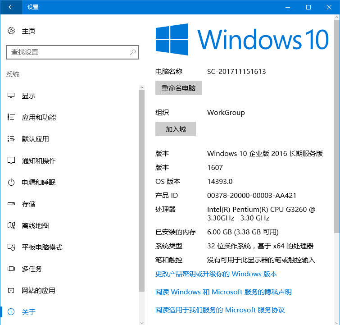
Task: Open 主页 settings home
Action: point(28,31)
